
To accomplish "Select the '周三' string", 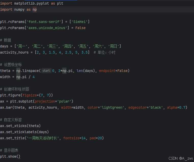I will tap(52, 46).
